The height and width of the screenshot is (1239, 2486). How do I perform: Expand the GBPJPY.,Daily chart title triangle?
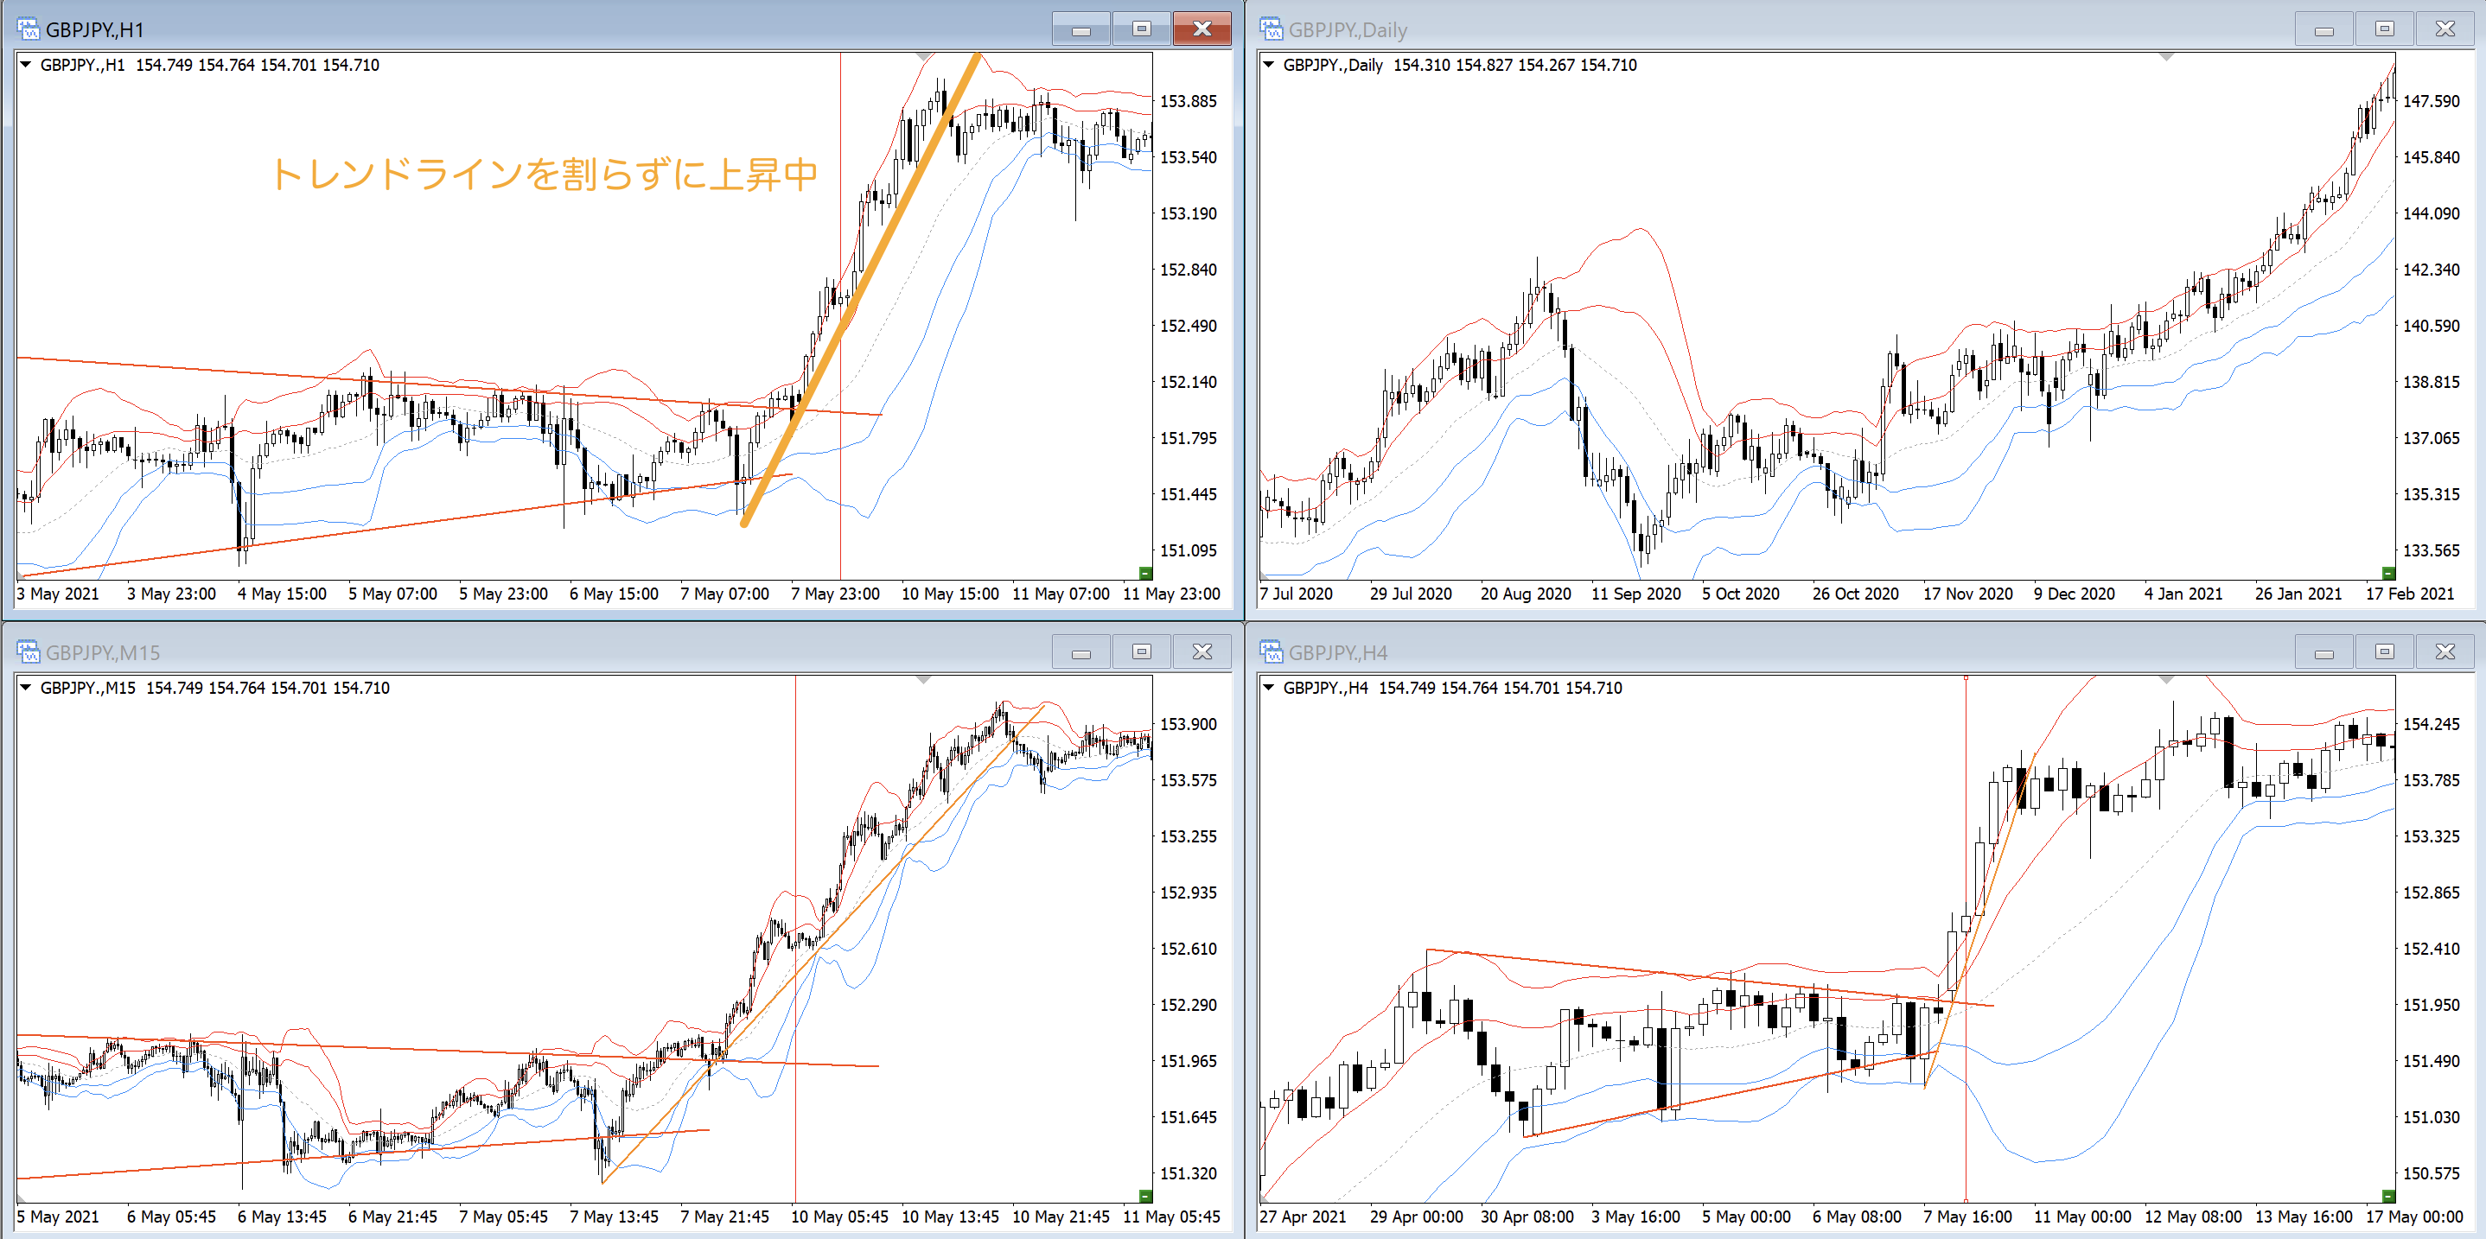1269,65
